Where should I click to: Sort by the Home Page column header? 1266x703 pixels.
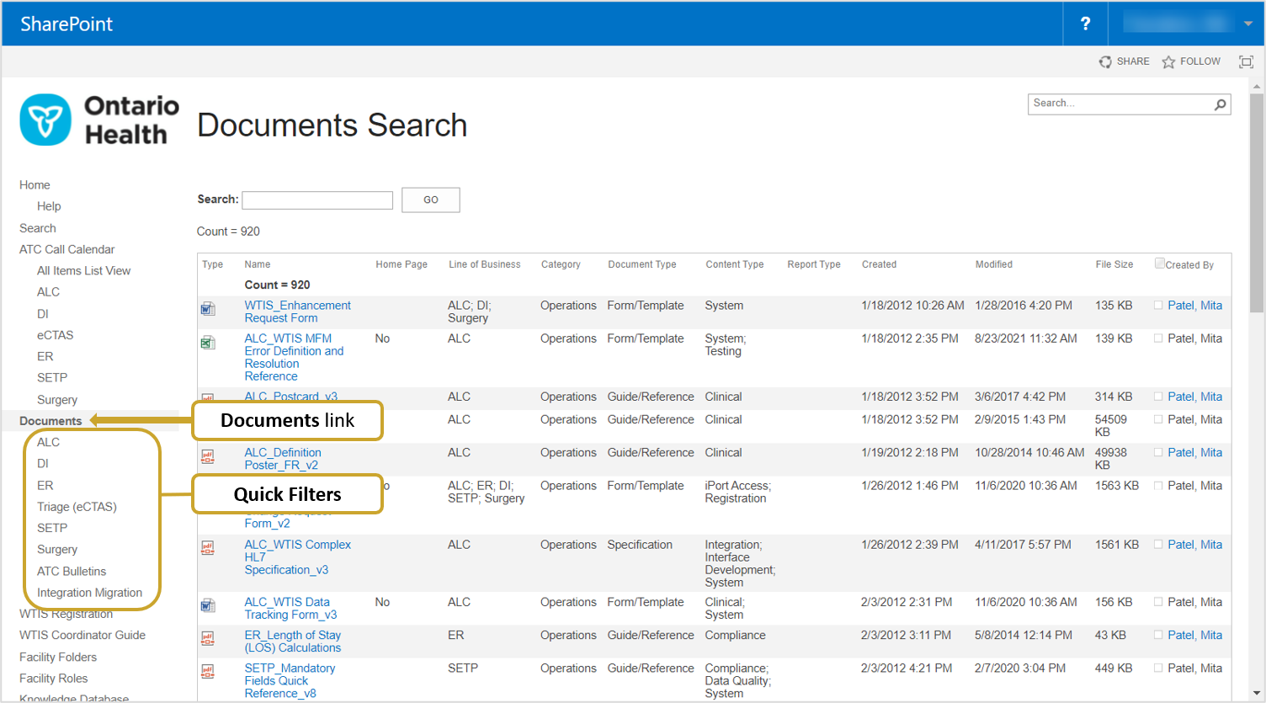coord(402,264)
